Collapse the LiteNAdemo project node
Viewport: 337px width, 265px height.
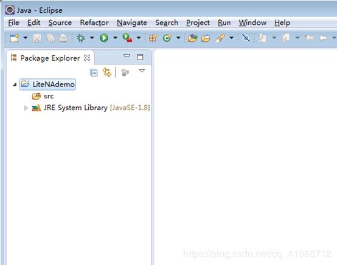coord(15,84)
